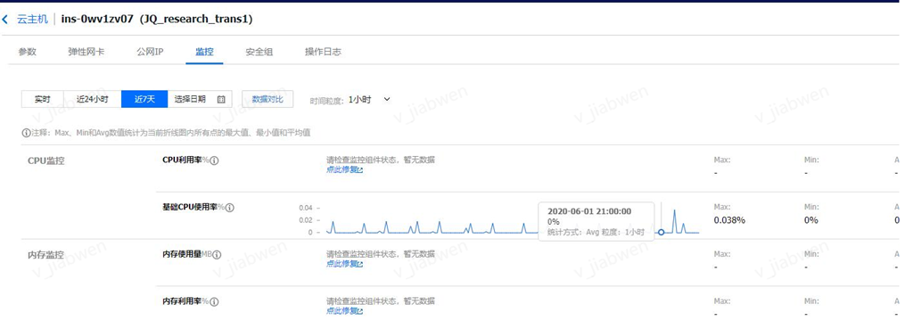Screen dimensions: 905x329
Task: Select the 近7天 time range
Action: (144, 99)
